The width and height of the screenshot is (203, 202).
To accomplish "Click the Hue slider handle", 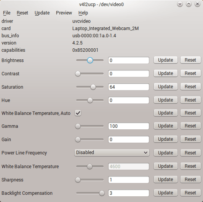I will (90, 100).
